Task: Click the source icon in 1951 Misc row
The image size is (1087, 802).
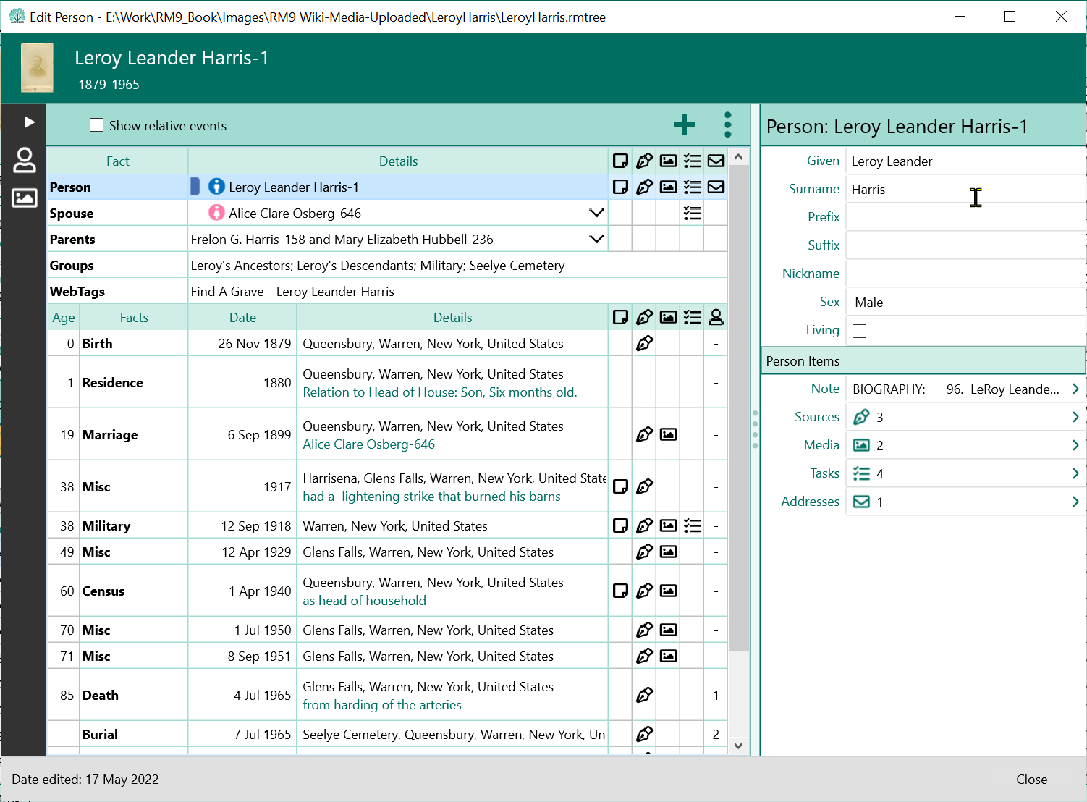Action: (644, 656)
